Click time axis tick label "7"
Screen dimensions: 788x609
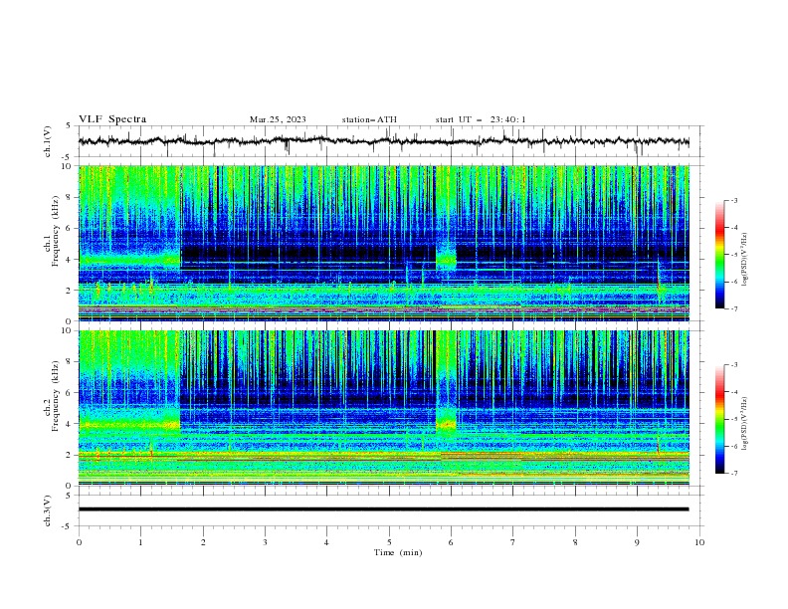(x=512, y=542)
